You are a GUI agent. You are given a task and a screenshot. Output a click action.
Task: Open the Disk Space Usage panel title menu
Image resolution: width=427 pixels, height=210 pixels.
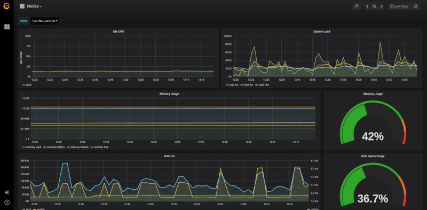(x=373, y=156)
